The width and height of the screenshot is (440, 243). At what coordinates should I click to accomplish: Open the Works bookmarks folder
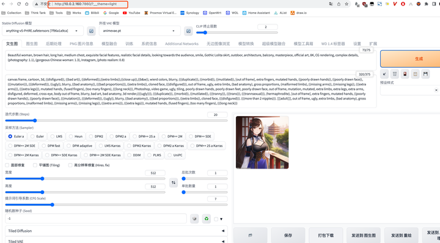[x=74, y=13]
